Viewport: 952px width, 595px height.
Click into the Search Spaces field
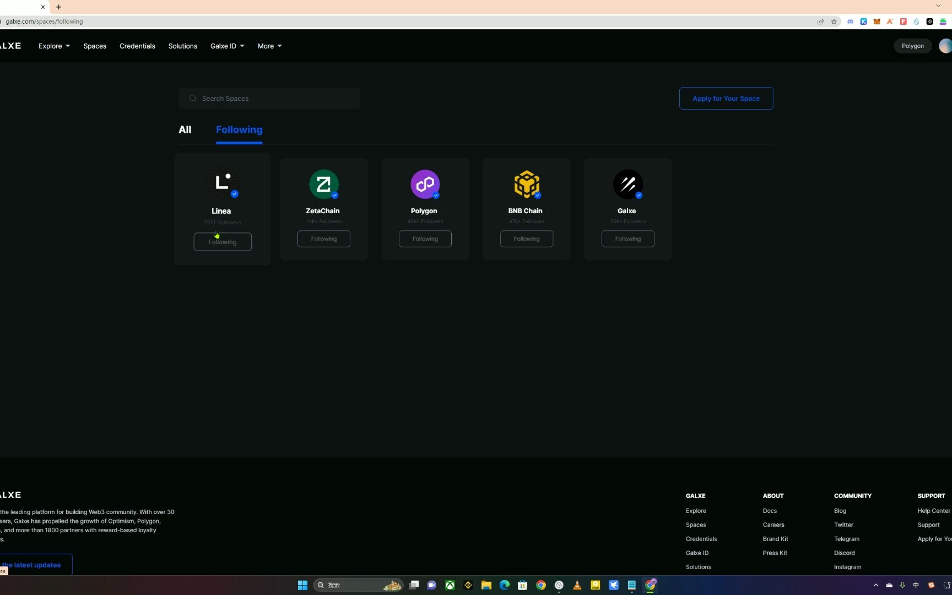(269, 98)
